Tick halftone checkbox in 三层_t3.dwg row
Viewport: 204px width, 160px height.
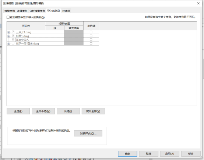[x=91, y=32]
